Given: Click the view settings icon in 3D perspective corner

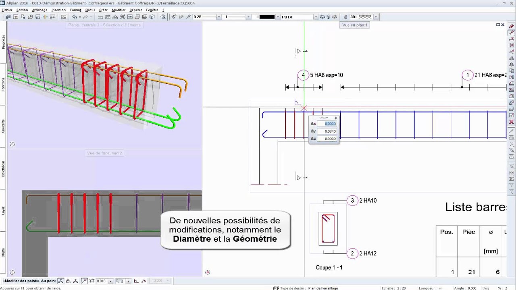Looking at the screenshot, I should pos(12,144).
